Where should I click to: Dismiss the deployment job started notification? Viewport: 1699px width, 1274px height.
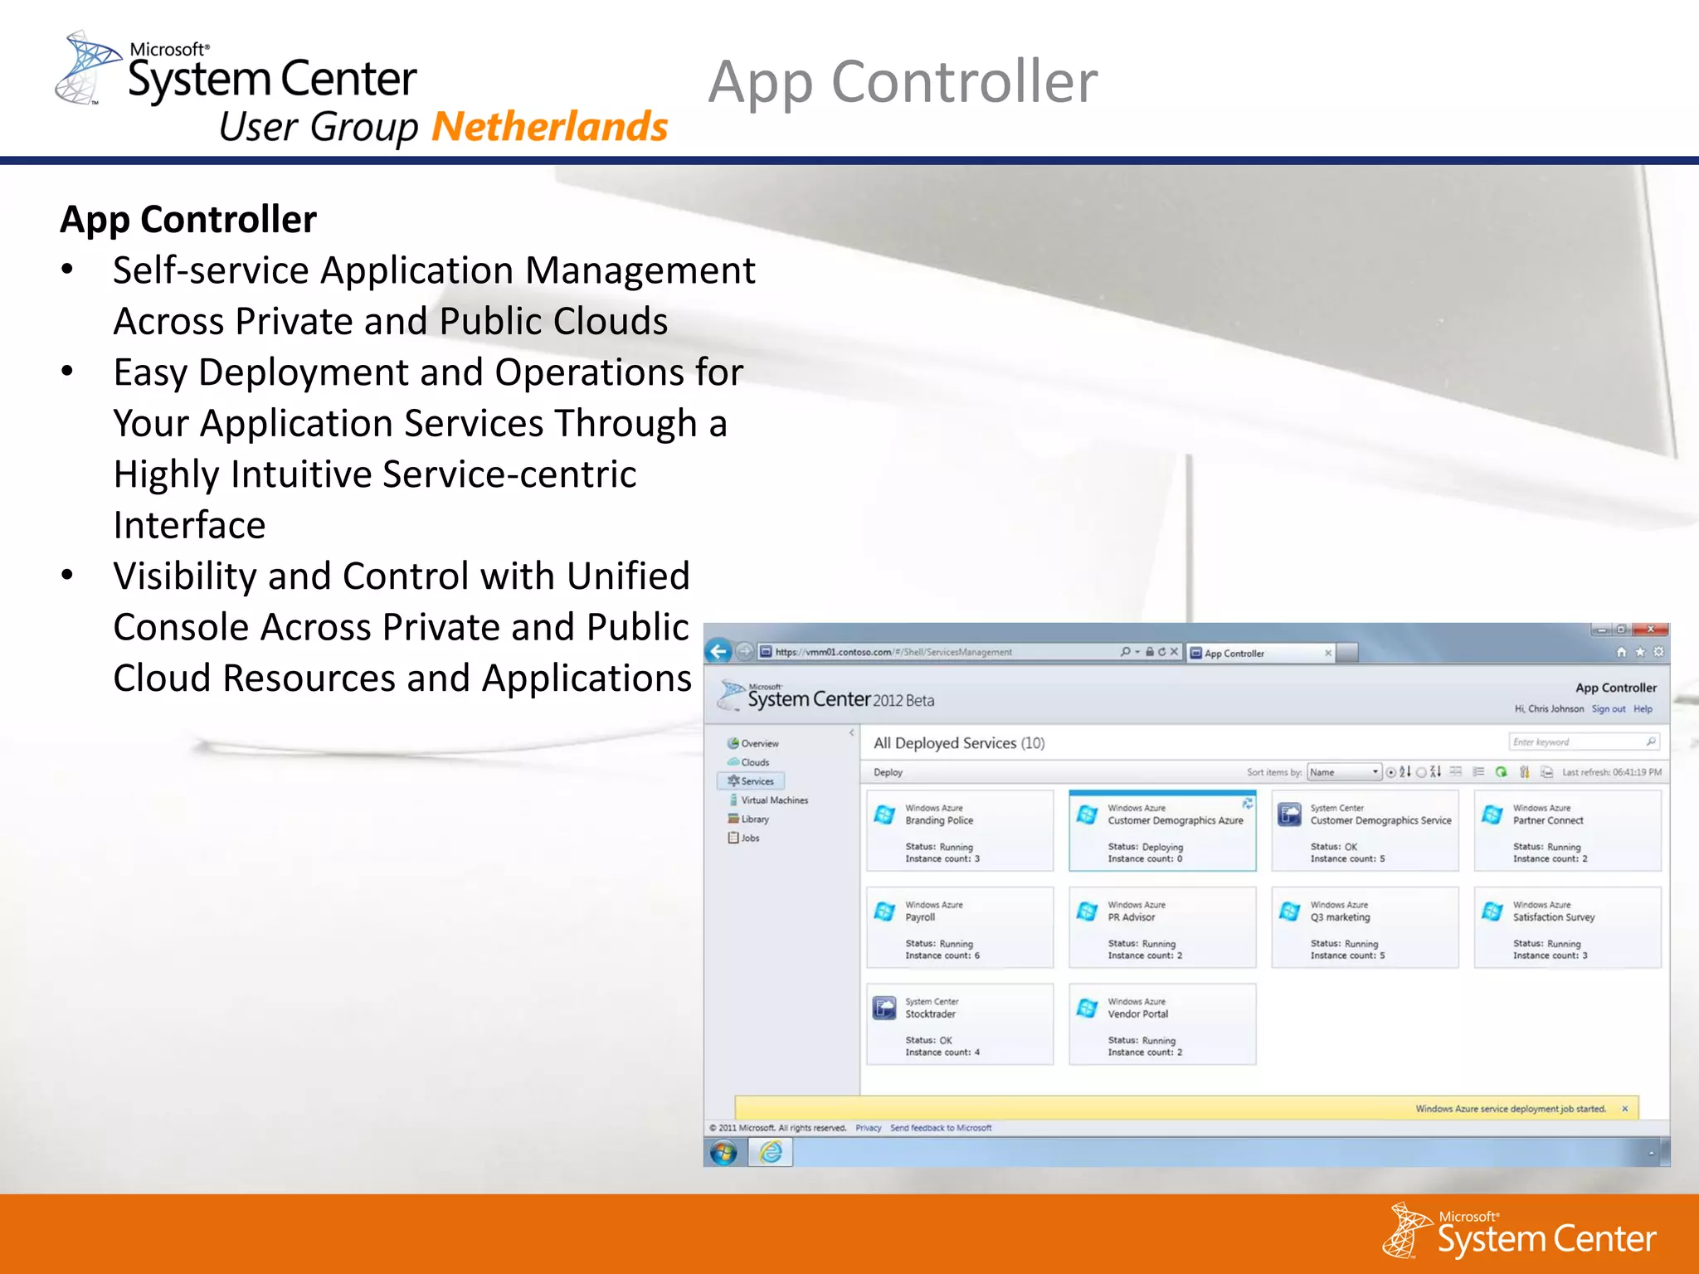pyautogui.click(x=1624, y=1109)
